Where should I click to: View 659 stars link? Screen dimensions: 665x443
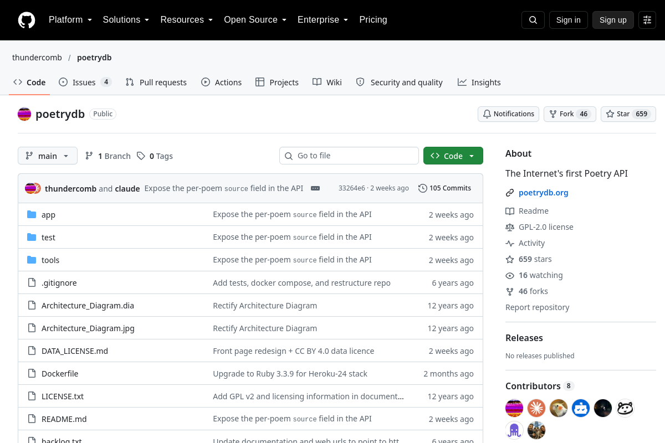pos(529,259)
